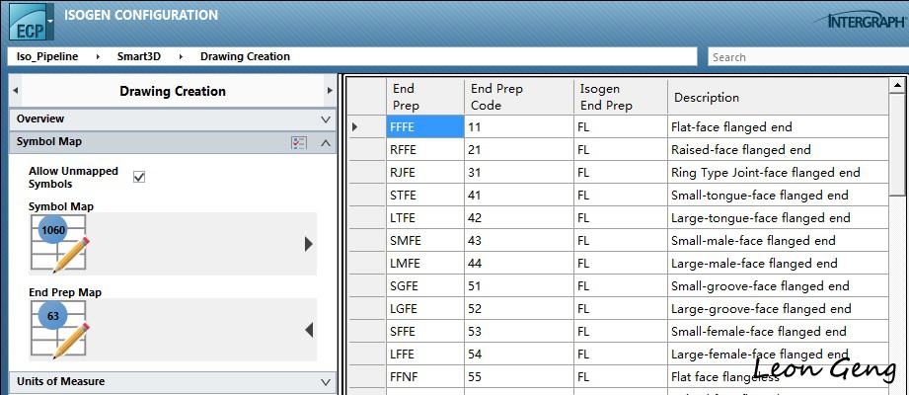Select the Symbol Map section header
The width and height of the screenshot is (909, 395).
point(172,142)
